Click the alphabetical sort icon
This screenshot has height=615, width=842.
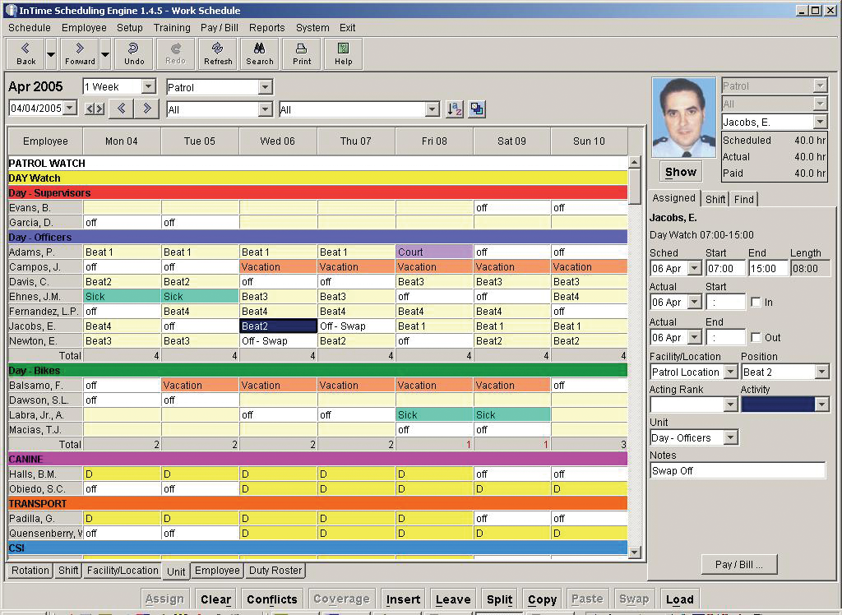coord(453,108)
